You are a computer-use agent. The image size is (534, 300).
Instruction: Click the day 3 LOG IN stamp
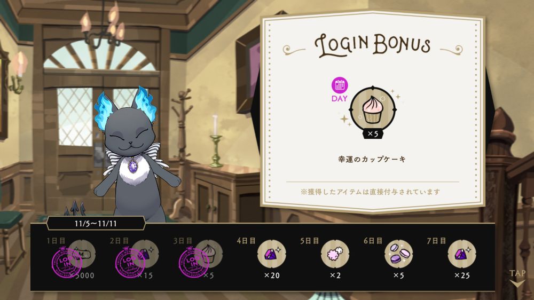[193, 263]
